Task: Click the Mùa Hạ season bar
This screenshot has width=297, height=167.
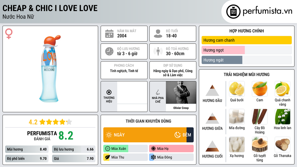Action: [171, 149]
